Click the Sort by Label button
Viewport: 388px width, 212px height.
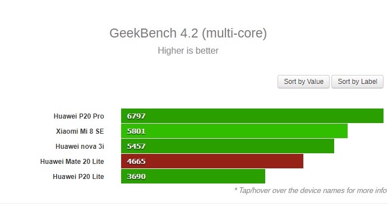pyautogui.click(x=357, y=82)
